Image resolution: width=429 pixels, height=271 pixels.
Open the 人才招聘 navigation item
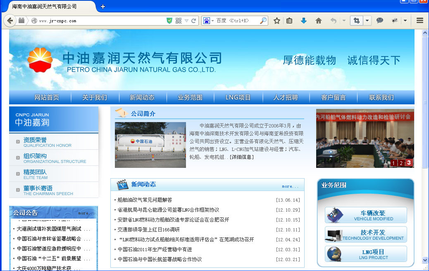coord(286,97)
